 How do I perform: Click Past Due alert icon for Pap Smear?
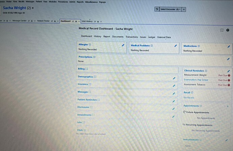pos(229,80)
